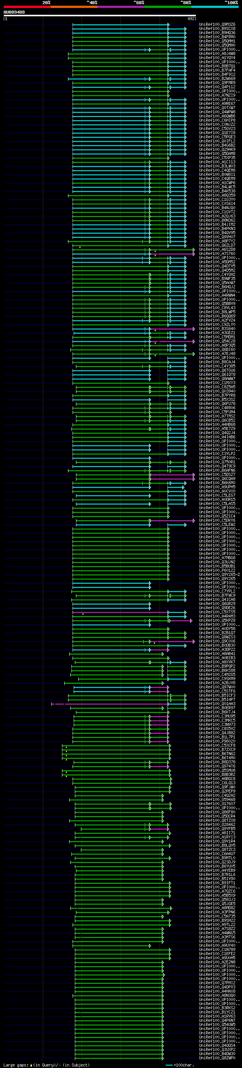Image resolution: width=242 pixels, height=1068 pixels.
Task: Select the UniRef100_C5XP35 label
Action: (217, 158)
